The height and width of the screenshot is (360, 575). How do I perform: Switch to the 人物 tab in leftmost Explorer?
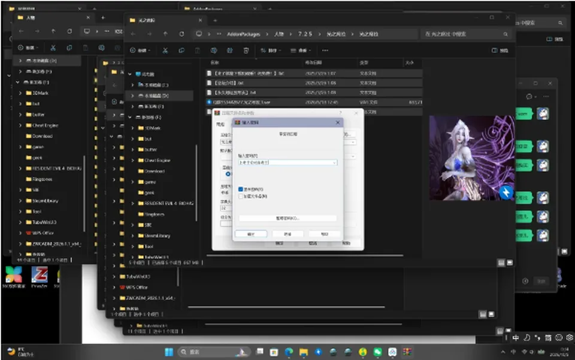click(53, 17)
